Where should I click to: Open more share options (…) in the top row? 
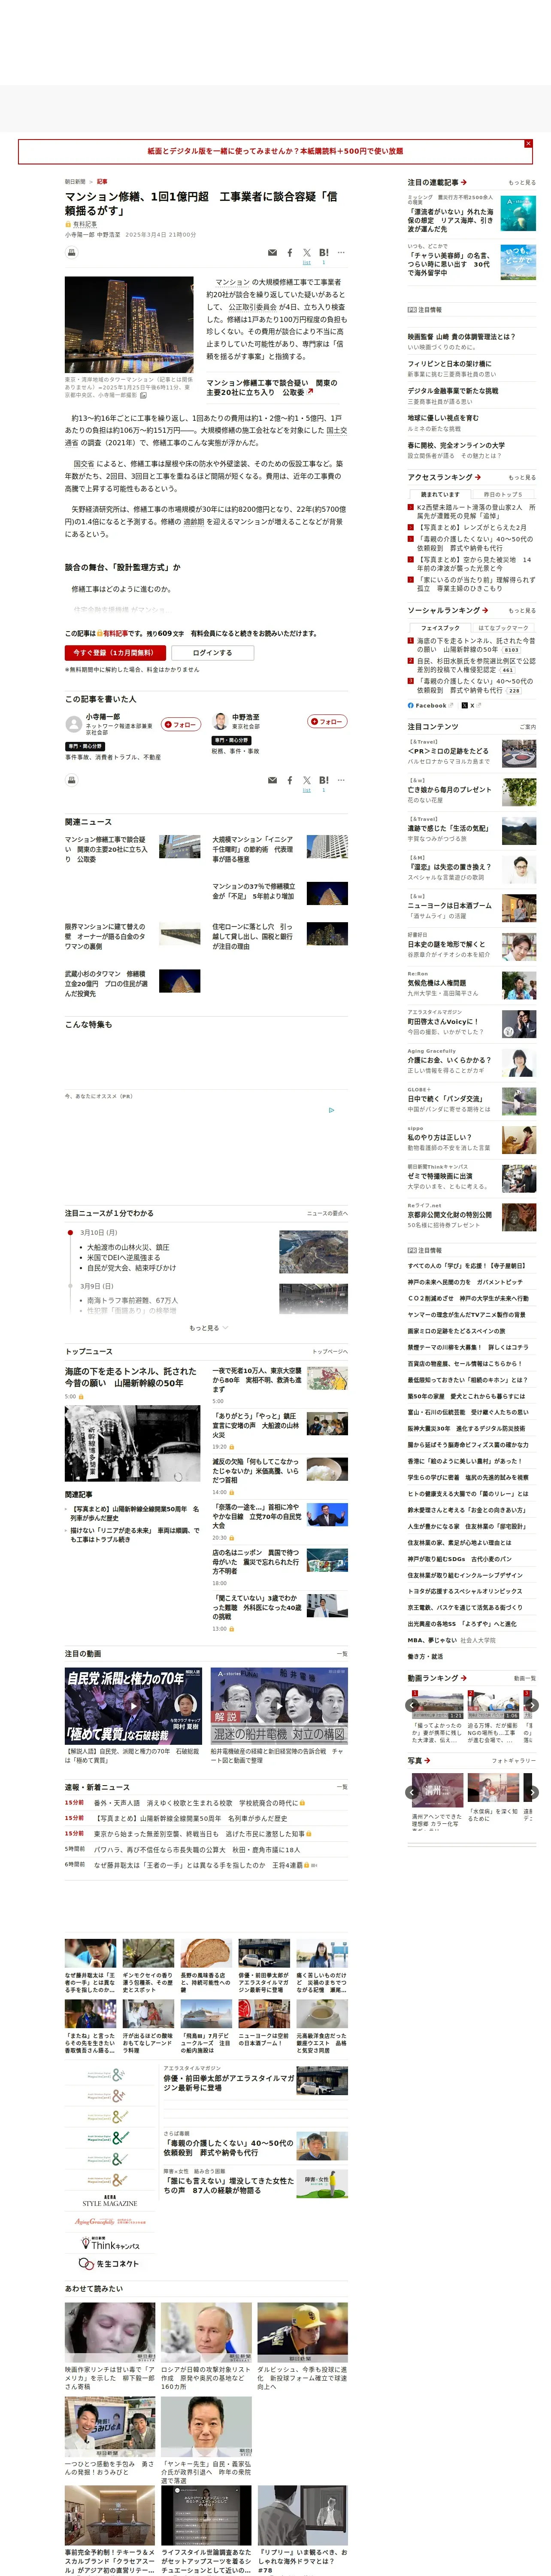341,252
